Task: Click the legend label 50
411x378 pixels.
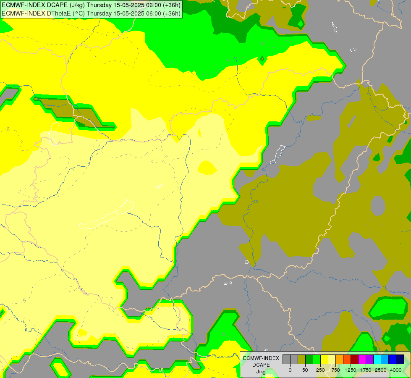Action: tap(305, 370)
